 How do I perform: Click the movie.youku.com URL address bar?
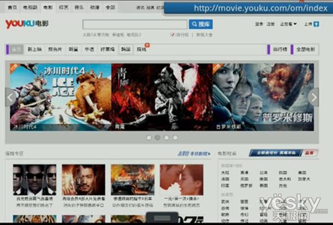[248, 8]
